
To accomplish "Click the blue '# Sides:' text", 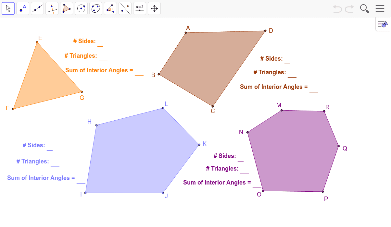I will pos(34,145).
